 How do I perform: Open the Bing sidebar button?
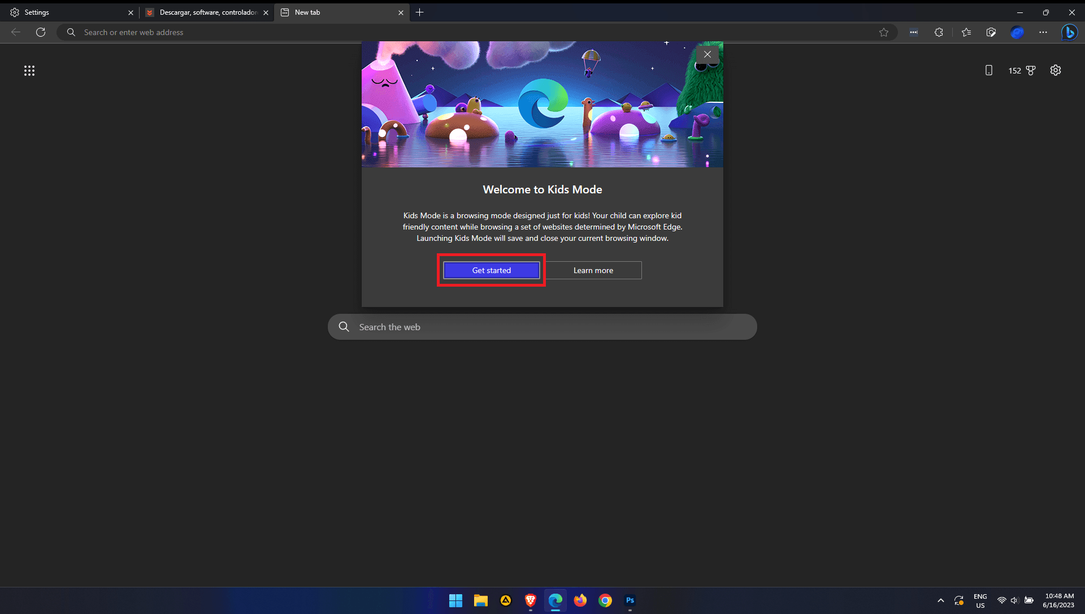(1069, 32)
